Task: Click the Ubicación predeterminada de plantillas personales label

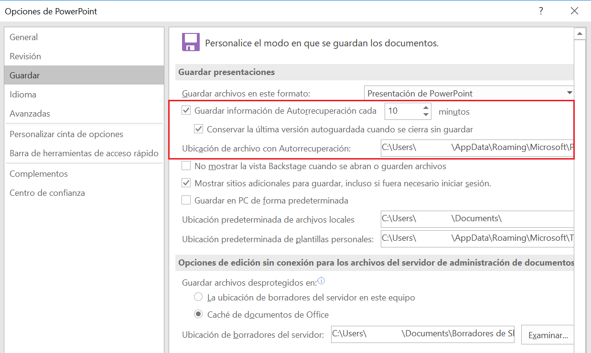Action: [x=278, y=239]
